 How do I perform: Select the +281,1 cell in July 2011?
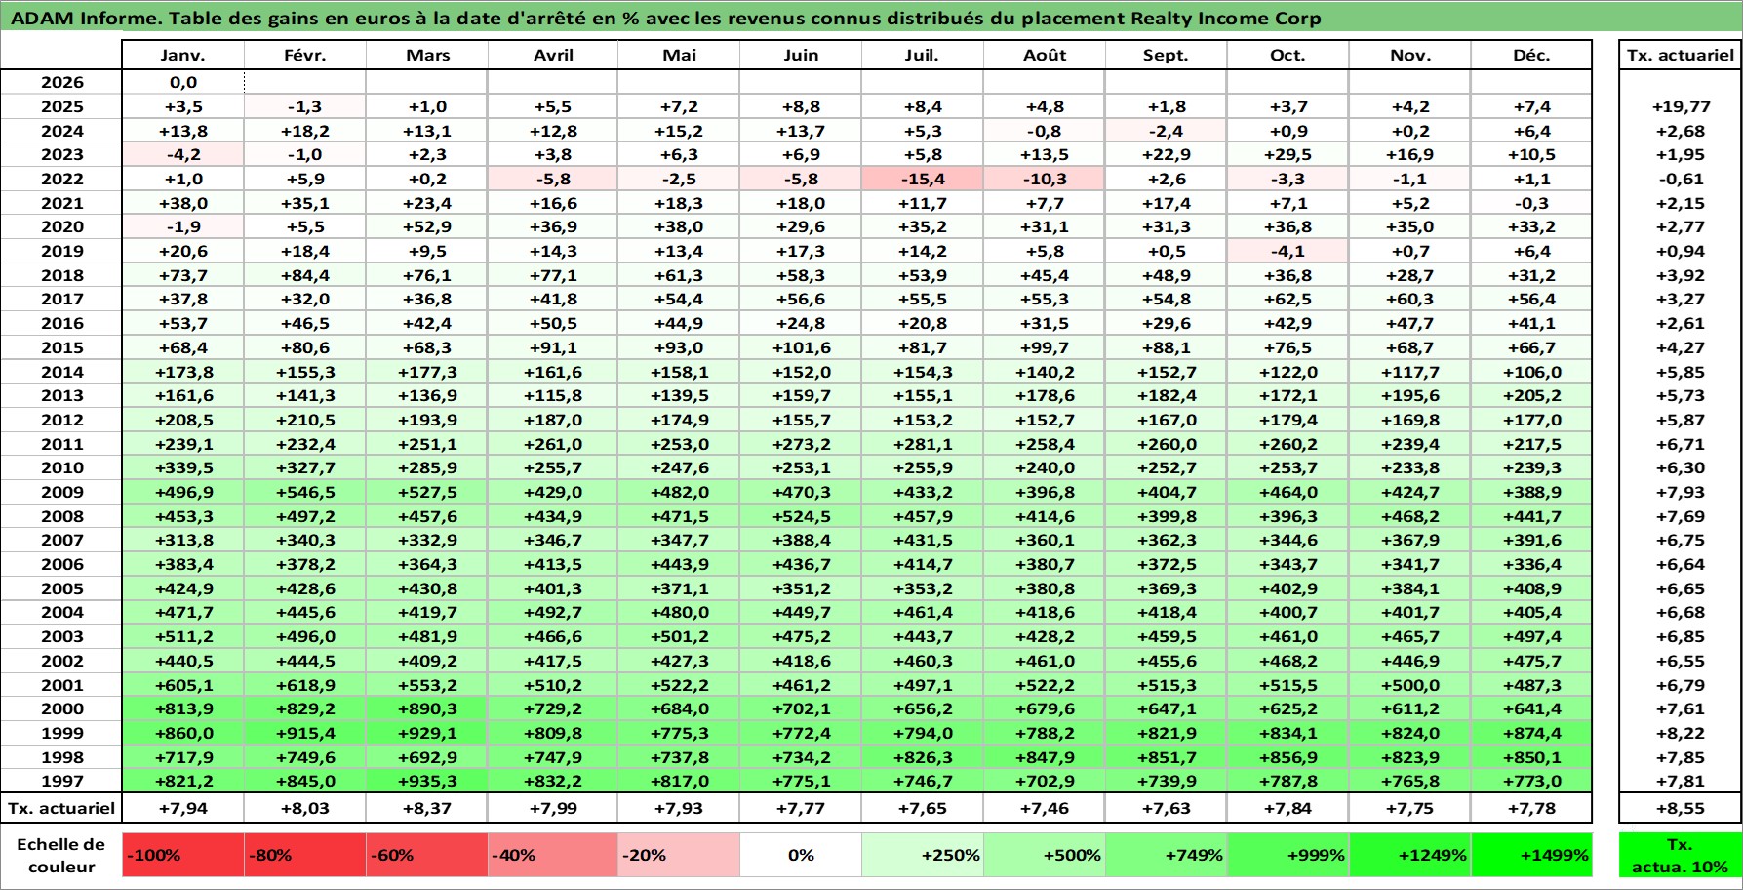pyautogui.click(x=923, y=444)
